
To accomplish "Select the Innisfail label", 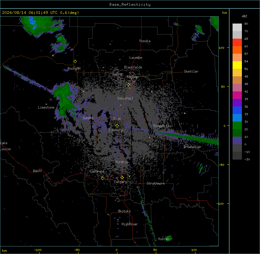I will pyautogui.click(x=125, y=98).
